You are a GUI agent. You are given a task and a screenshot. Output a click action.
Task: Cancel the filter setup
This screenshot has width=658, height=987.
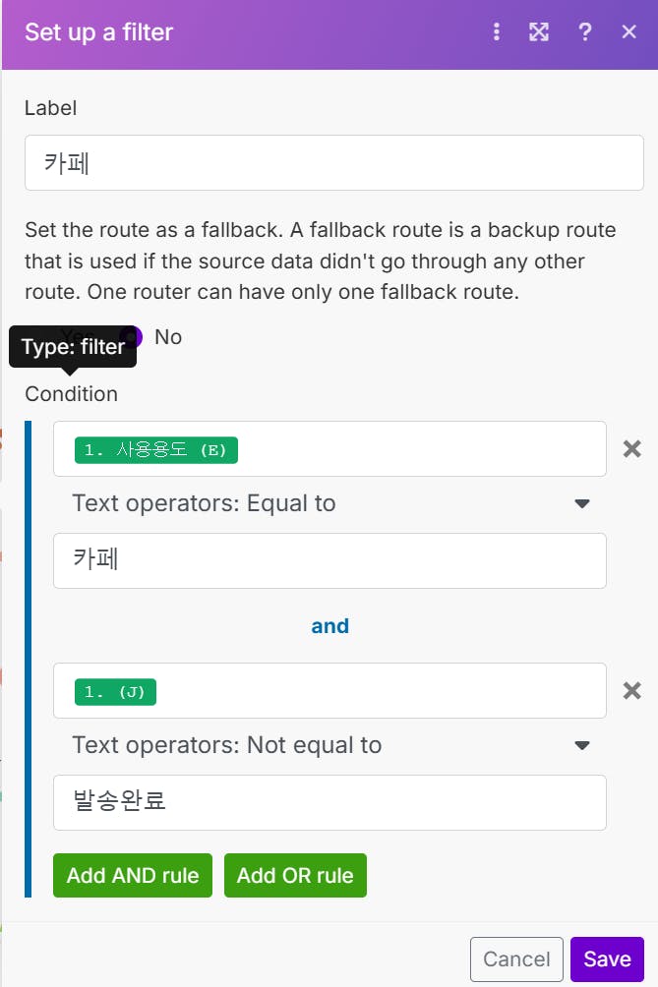tap(516, 959)
